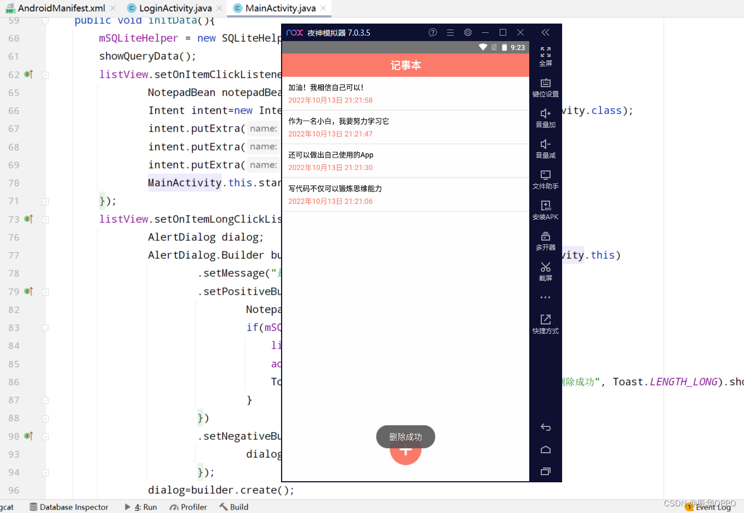This screenshot has height=513, width=744.
Task: Expand the folded code at line 90
Action: coord(45,437)
